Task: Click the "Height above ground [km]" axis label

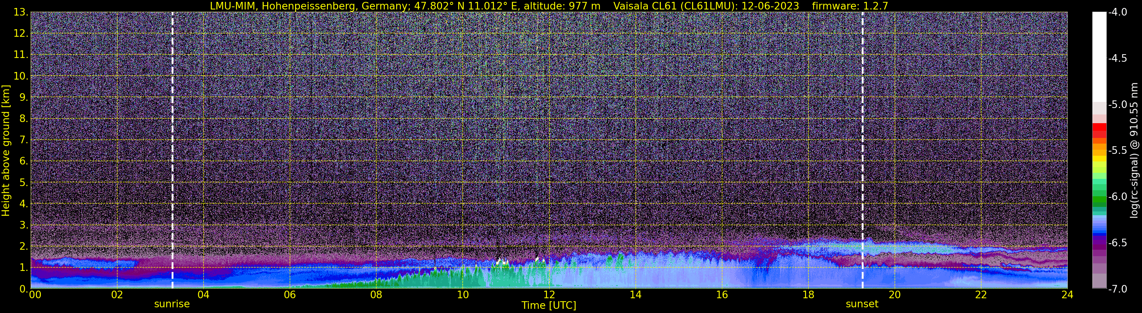Action: pos(6,151)
